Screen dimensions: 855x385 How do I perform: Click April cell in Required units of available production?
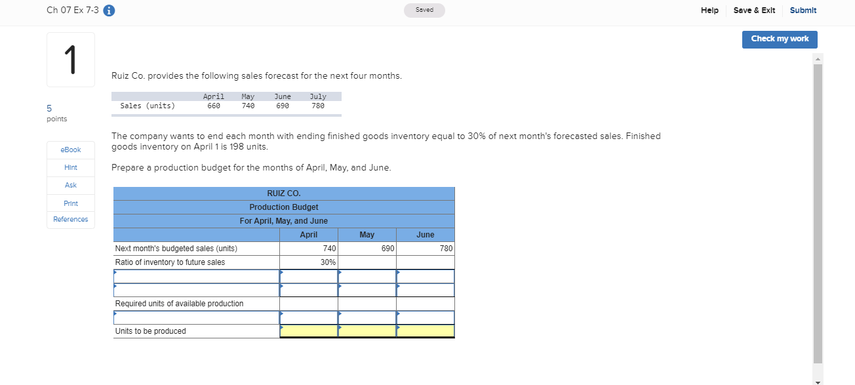pos(309,304)
